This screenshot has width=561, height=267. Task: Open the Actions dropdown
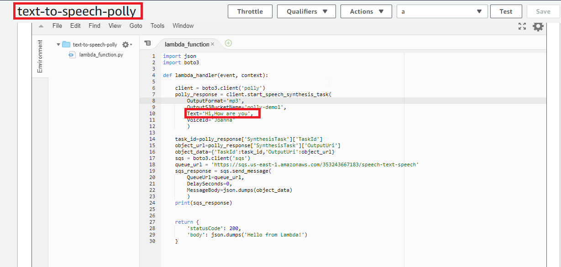pyautogui.click(x=366, y=11)
